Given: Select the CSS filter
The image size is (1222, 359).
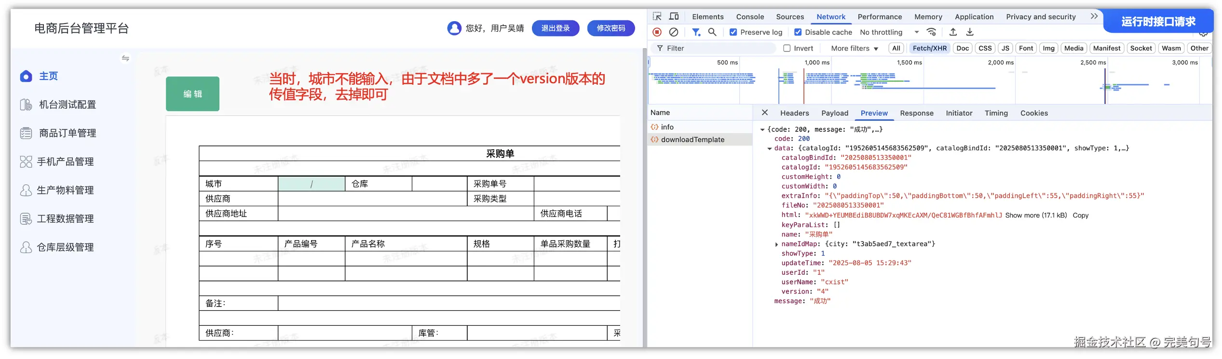Looking at the screenshot, I should tap(985, 48).
